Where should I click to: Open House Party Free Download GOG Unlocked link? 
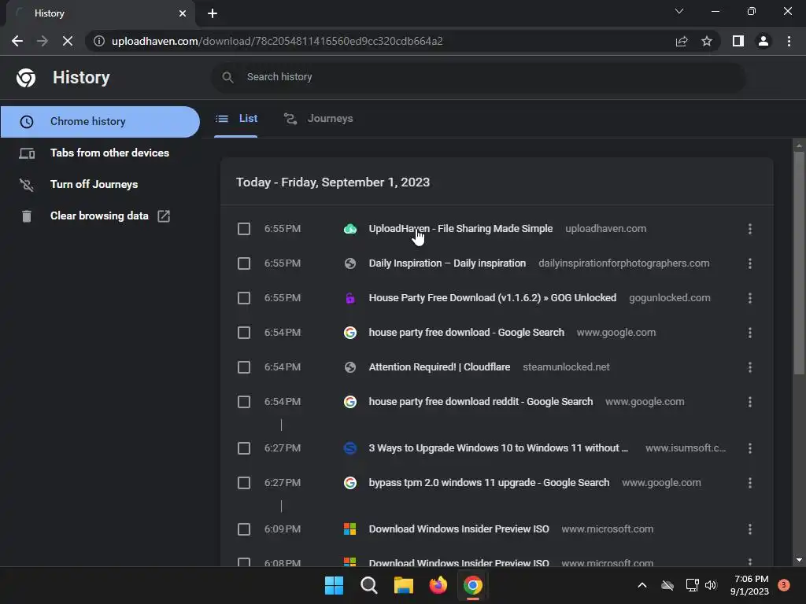point(493,298)
